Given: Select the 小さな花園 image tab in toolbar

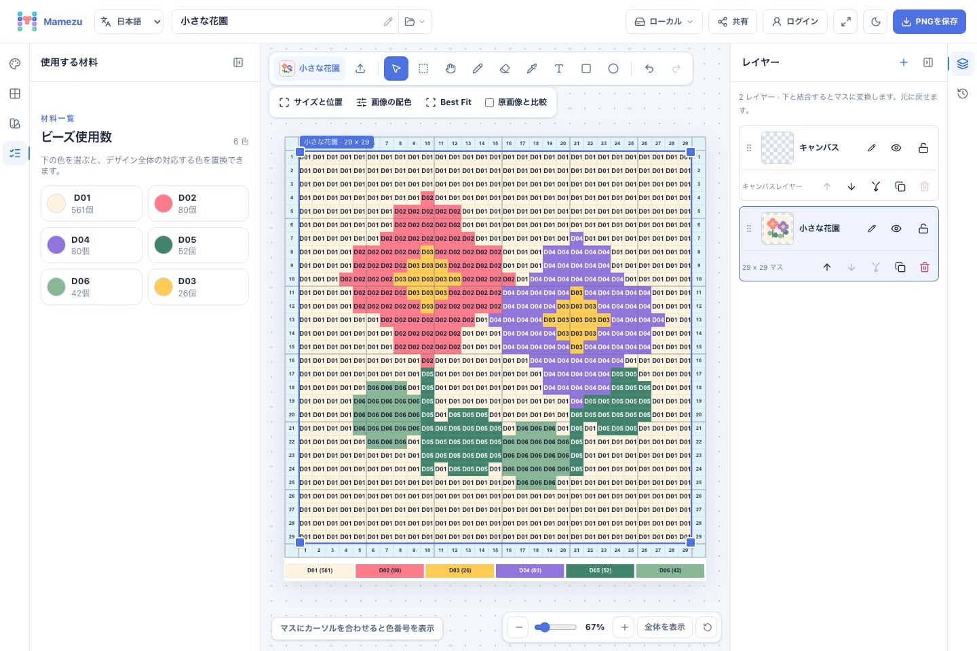Looking at the screenshot, I should (309, 68).
